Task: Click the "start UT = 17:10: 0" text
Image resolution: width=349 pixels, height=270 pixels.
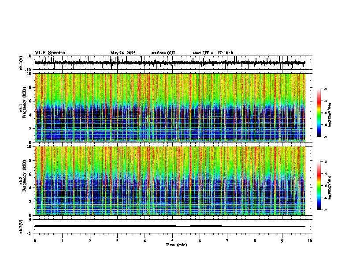Action: tap(213, 53)
